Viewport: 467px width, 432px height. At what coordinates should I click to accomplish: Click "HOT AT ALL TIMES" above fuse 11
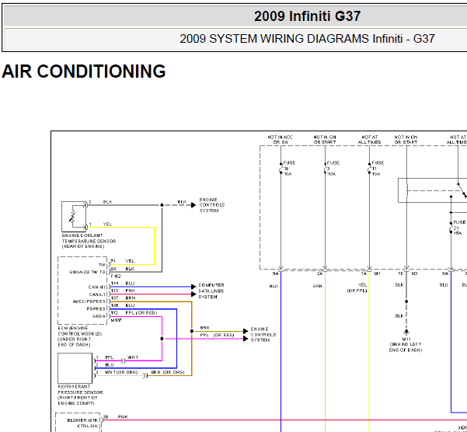(x=369, y=140)
